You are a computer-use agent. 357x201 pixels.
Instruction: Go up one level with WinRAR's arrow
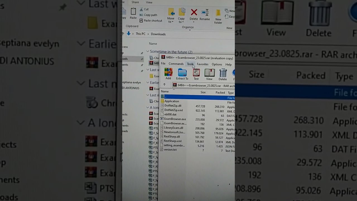(164, 85)
